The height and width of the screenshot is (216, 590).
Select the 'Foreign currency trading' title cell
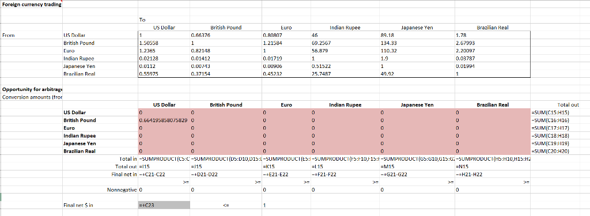[31, 5]
